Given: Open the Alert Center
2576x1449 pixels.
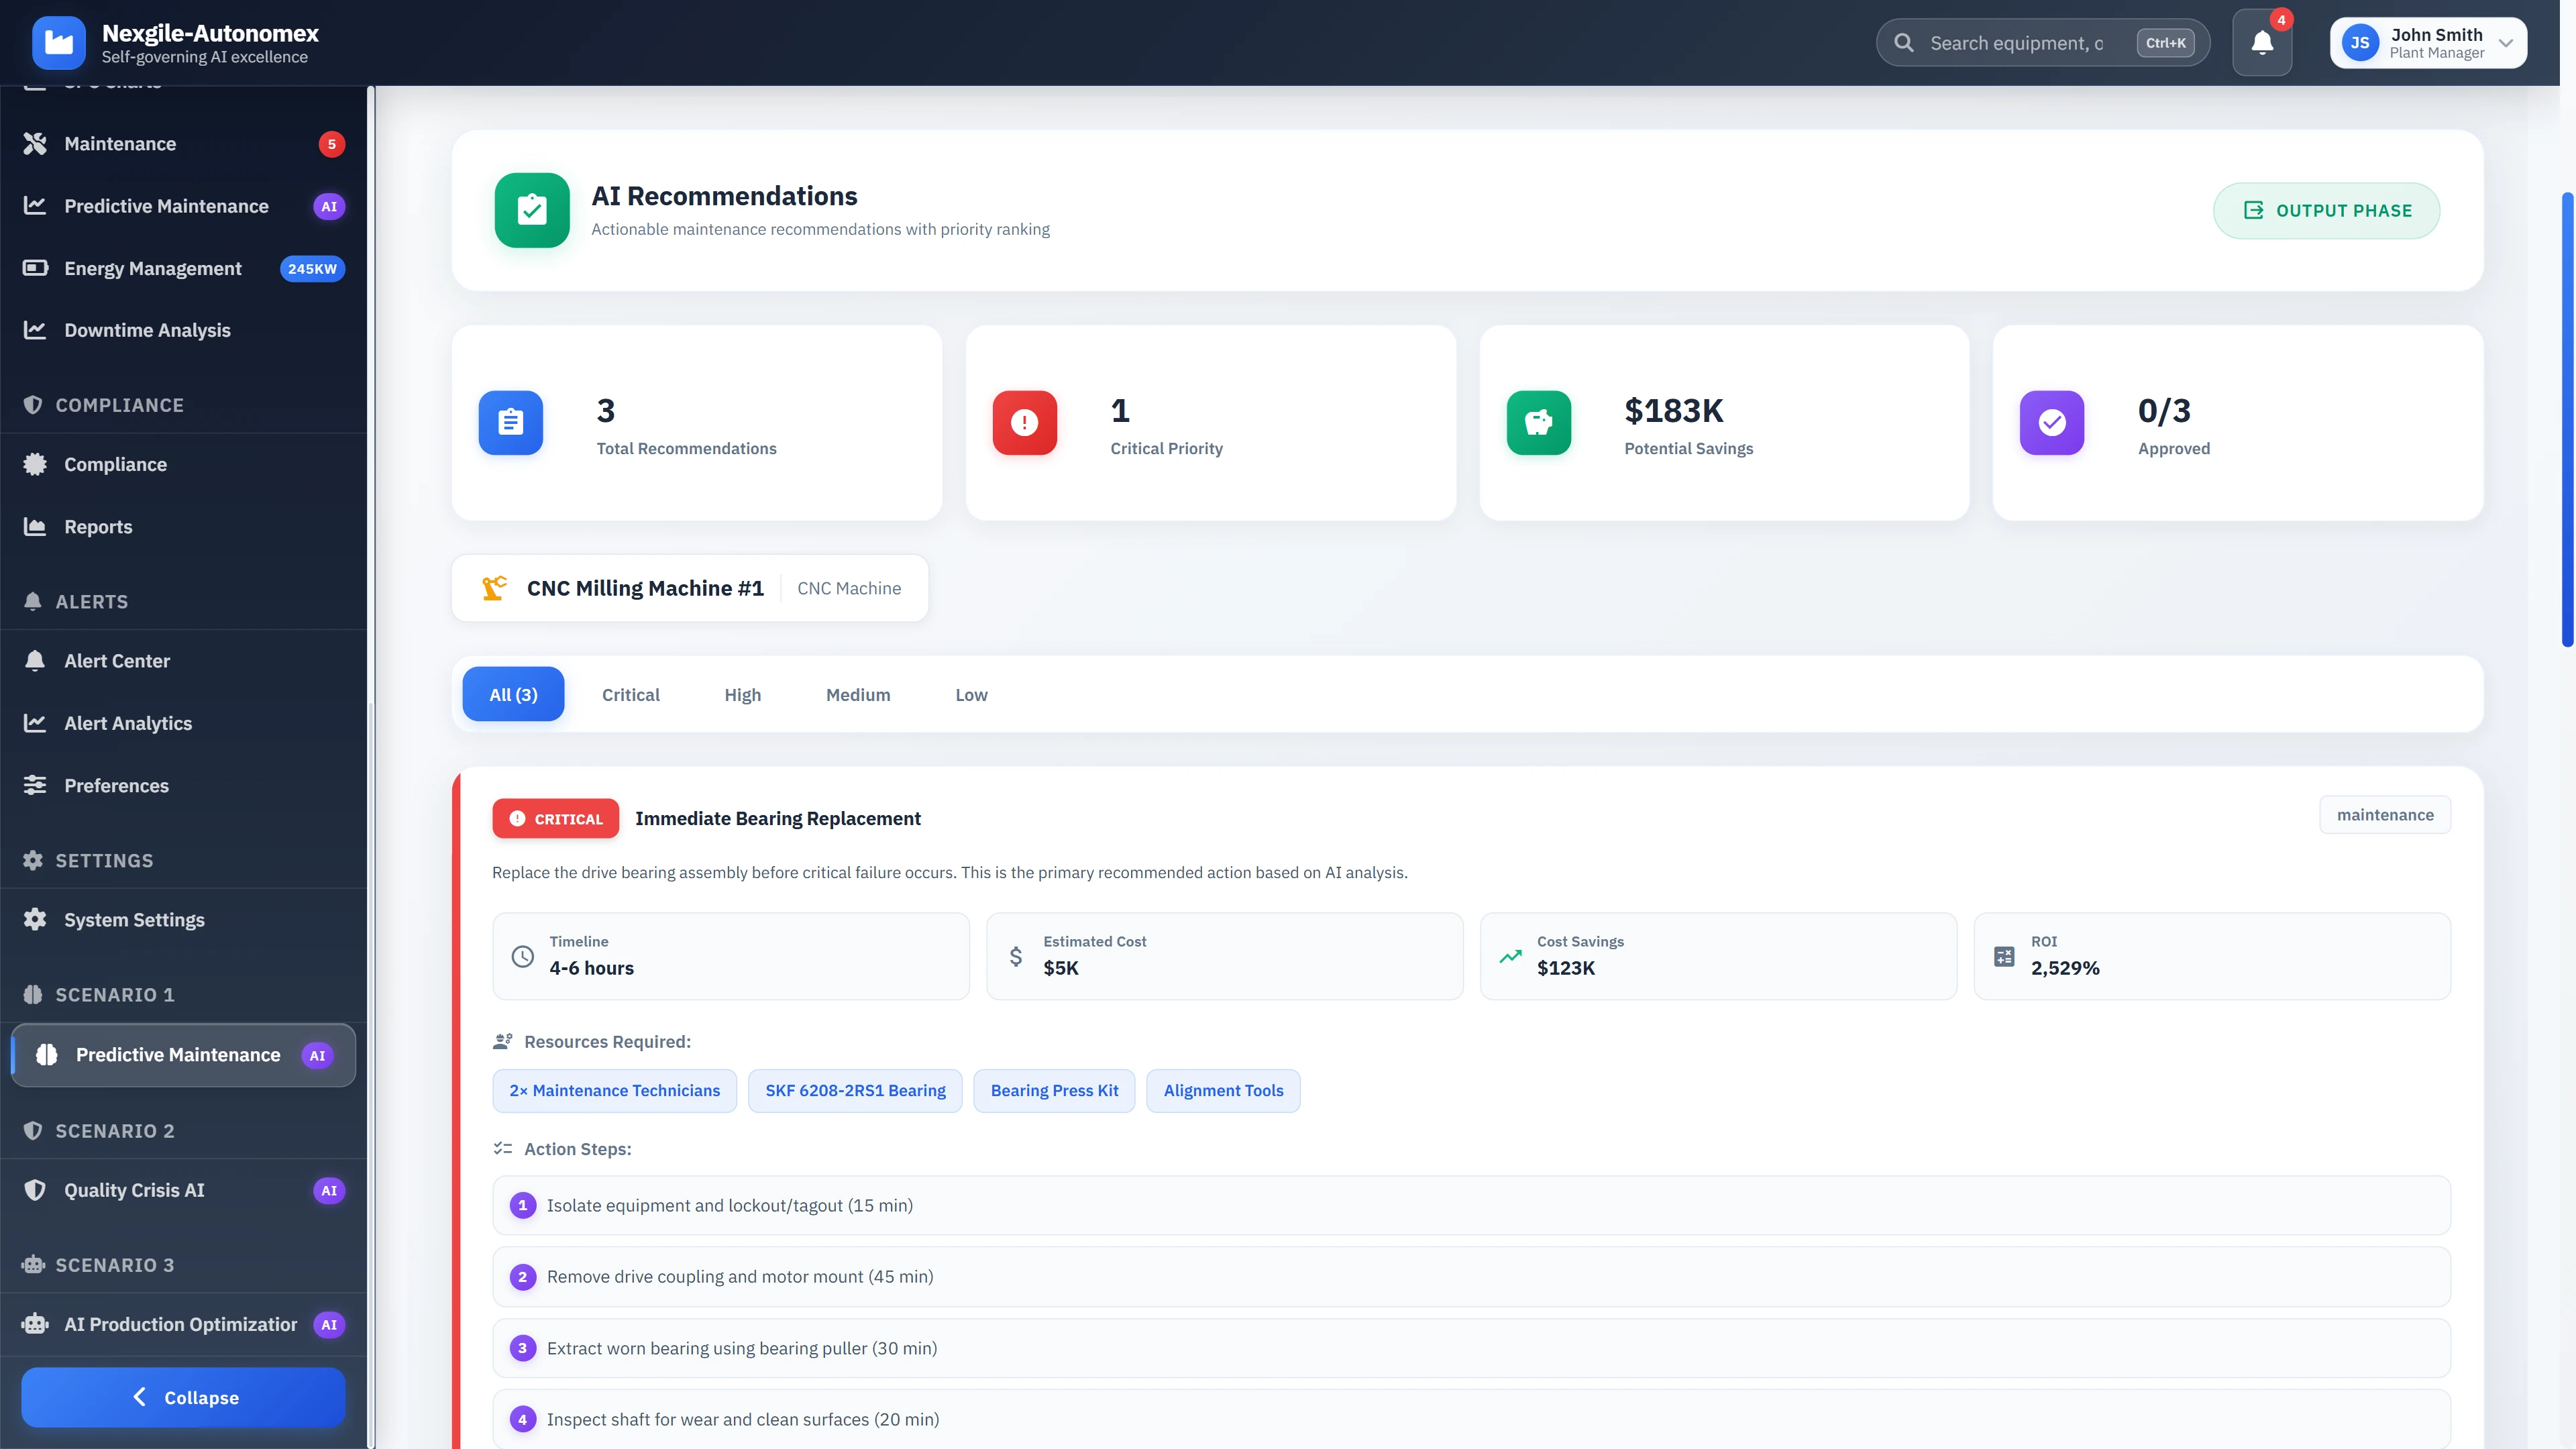Looking at the screenshot, I should tap(117, 660).
